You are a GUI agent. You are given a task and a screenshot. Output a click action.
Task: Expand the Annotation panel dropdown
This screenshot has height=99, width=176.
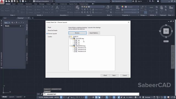[x=64, y=15]
